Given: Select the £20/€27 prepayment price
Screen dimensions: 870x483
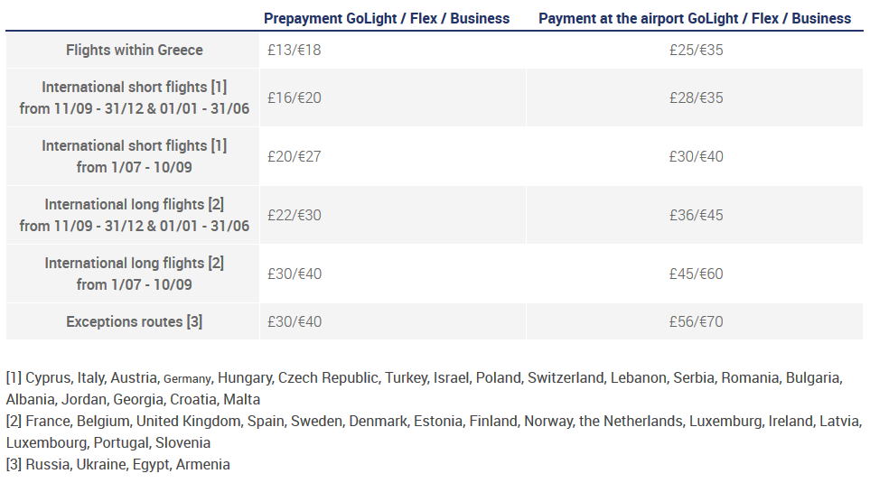Looking at the screenshot, I should tap(295, 156).
